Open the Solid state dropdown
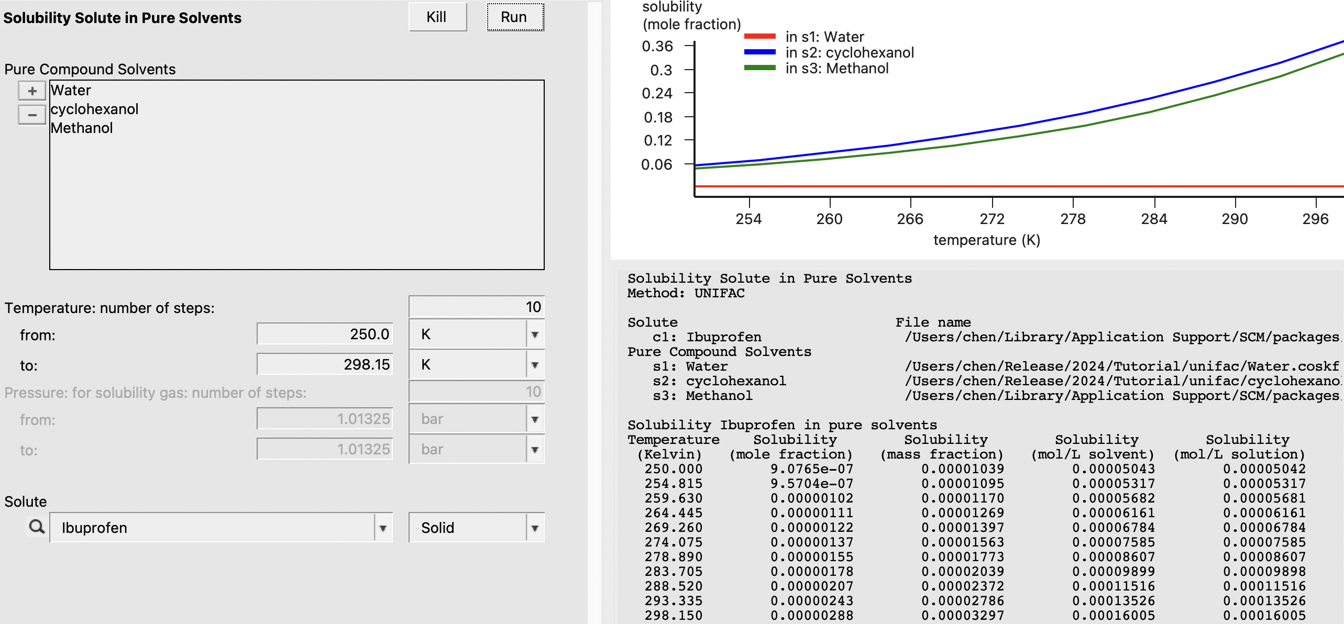This screenshot has height=624, width=1344. 534,528
